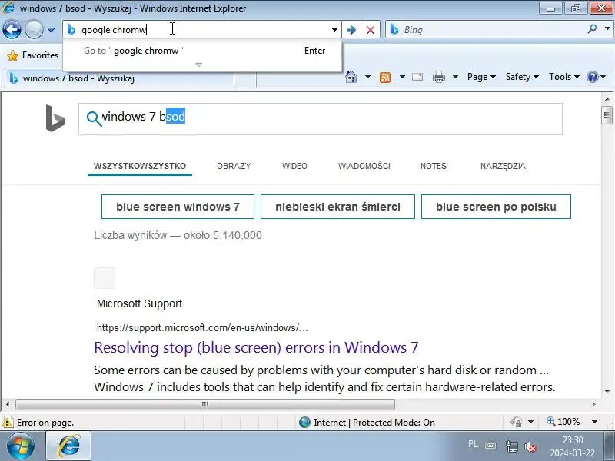Click the blue screen po polsku suggestion
This screenshot has height=461, width=615.
(x=496, y=207)
